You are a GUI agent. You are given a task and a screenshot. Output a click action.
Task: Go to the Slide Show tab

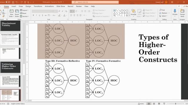61,6
